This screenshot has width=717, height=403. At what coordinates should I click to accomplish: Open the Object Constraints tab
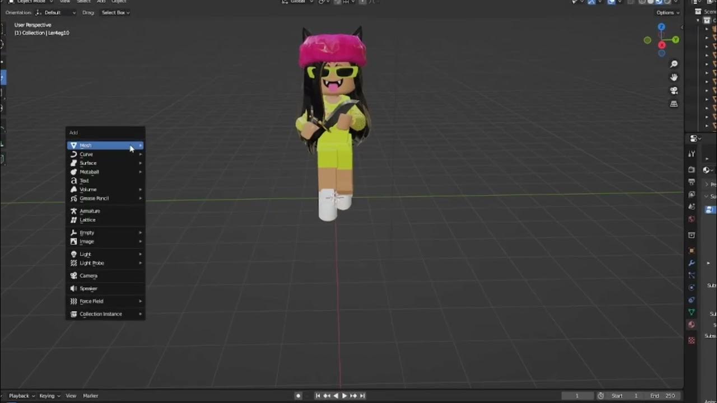[x=692, y=300]
